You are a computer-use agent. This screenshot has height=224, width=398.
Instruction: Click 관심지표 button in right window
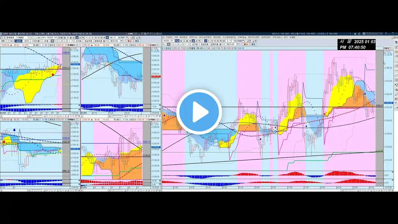coord(205,44)
